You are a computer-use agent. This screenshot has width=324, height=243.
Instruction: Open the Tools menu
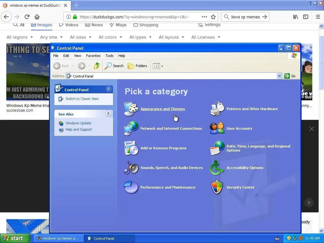109,56
